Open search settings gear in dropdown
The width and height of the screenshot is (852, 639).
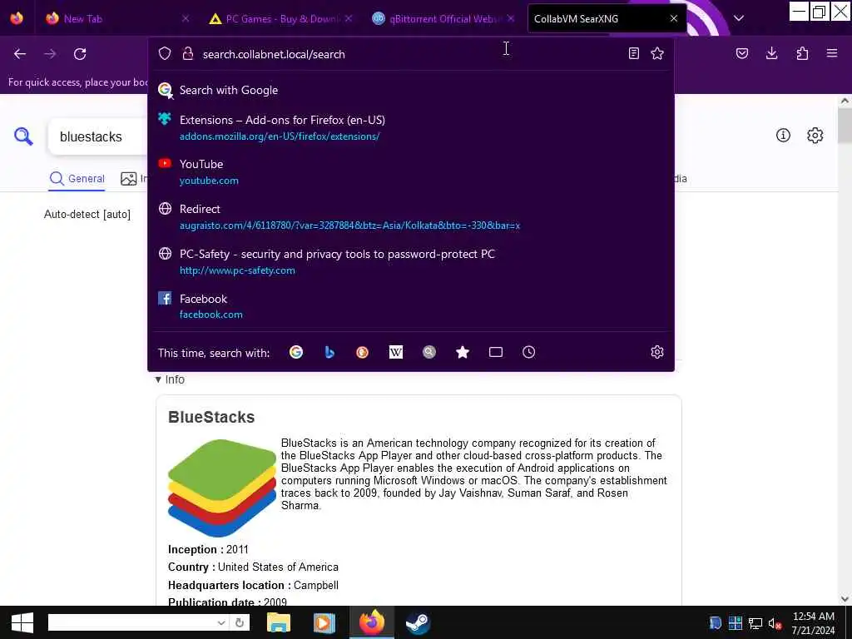click(657, 352)
